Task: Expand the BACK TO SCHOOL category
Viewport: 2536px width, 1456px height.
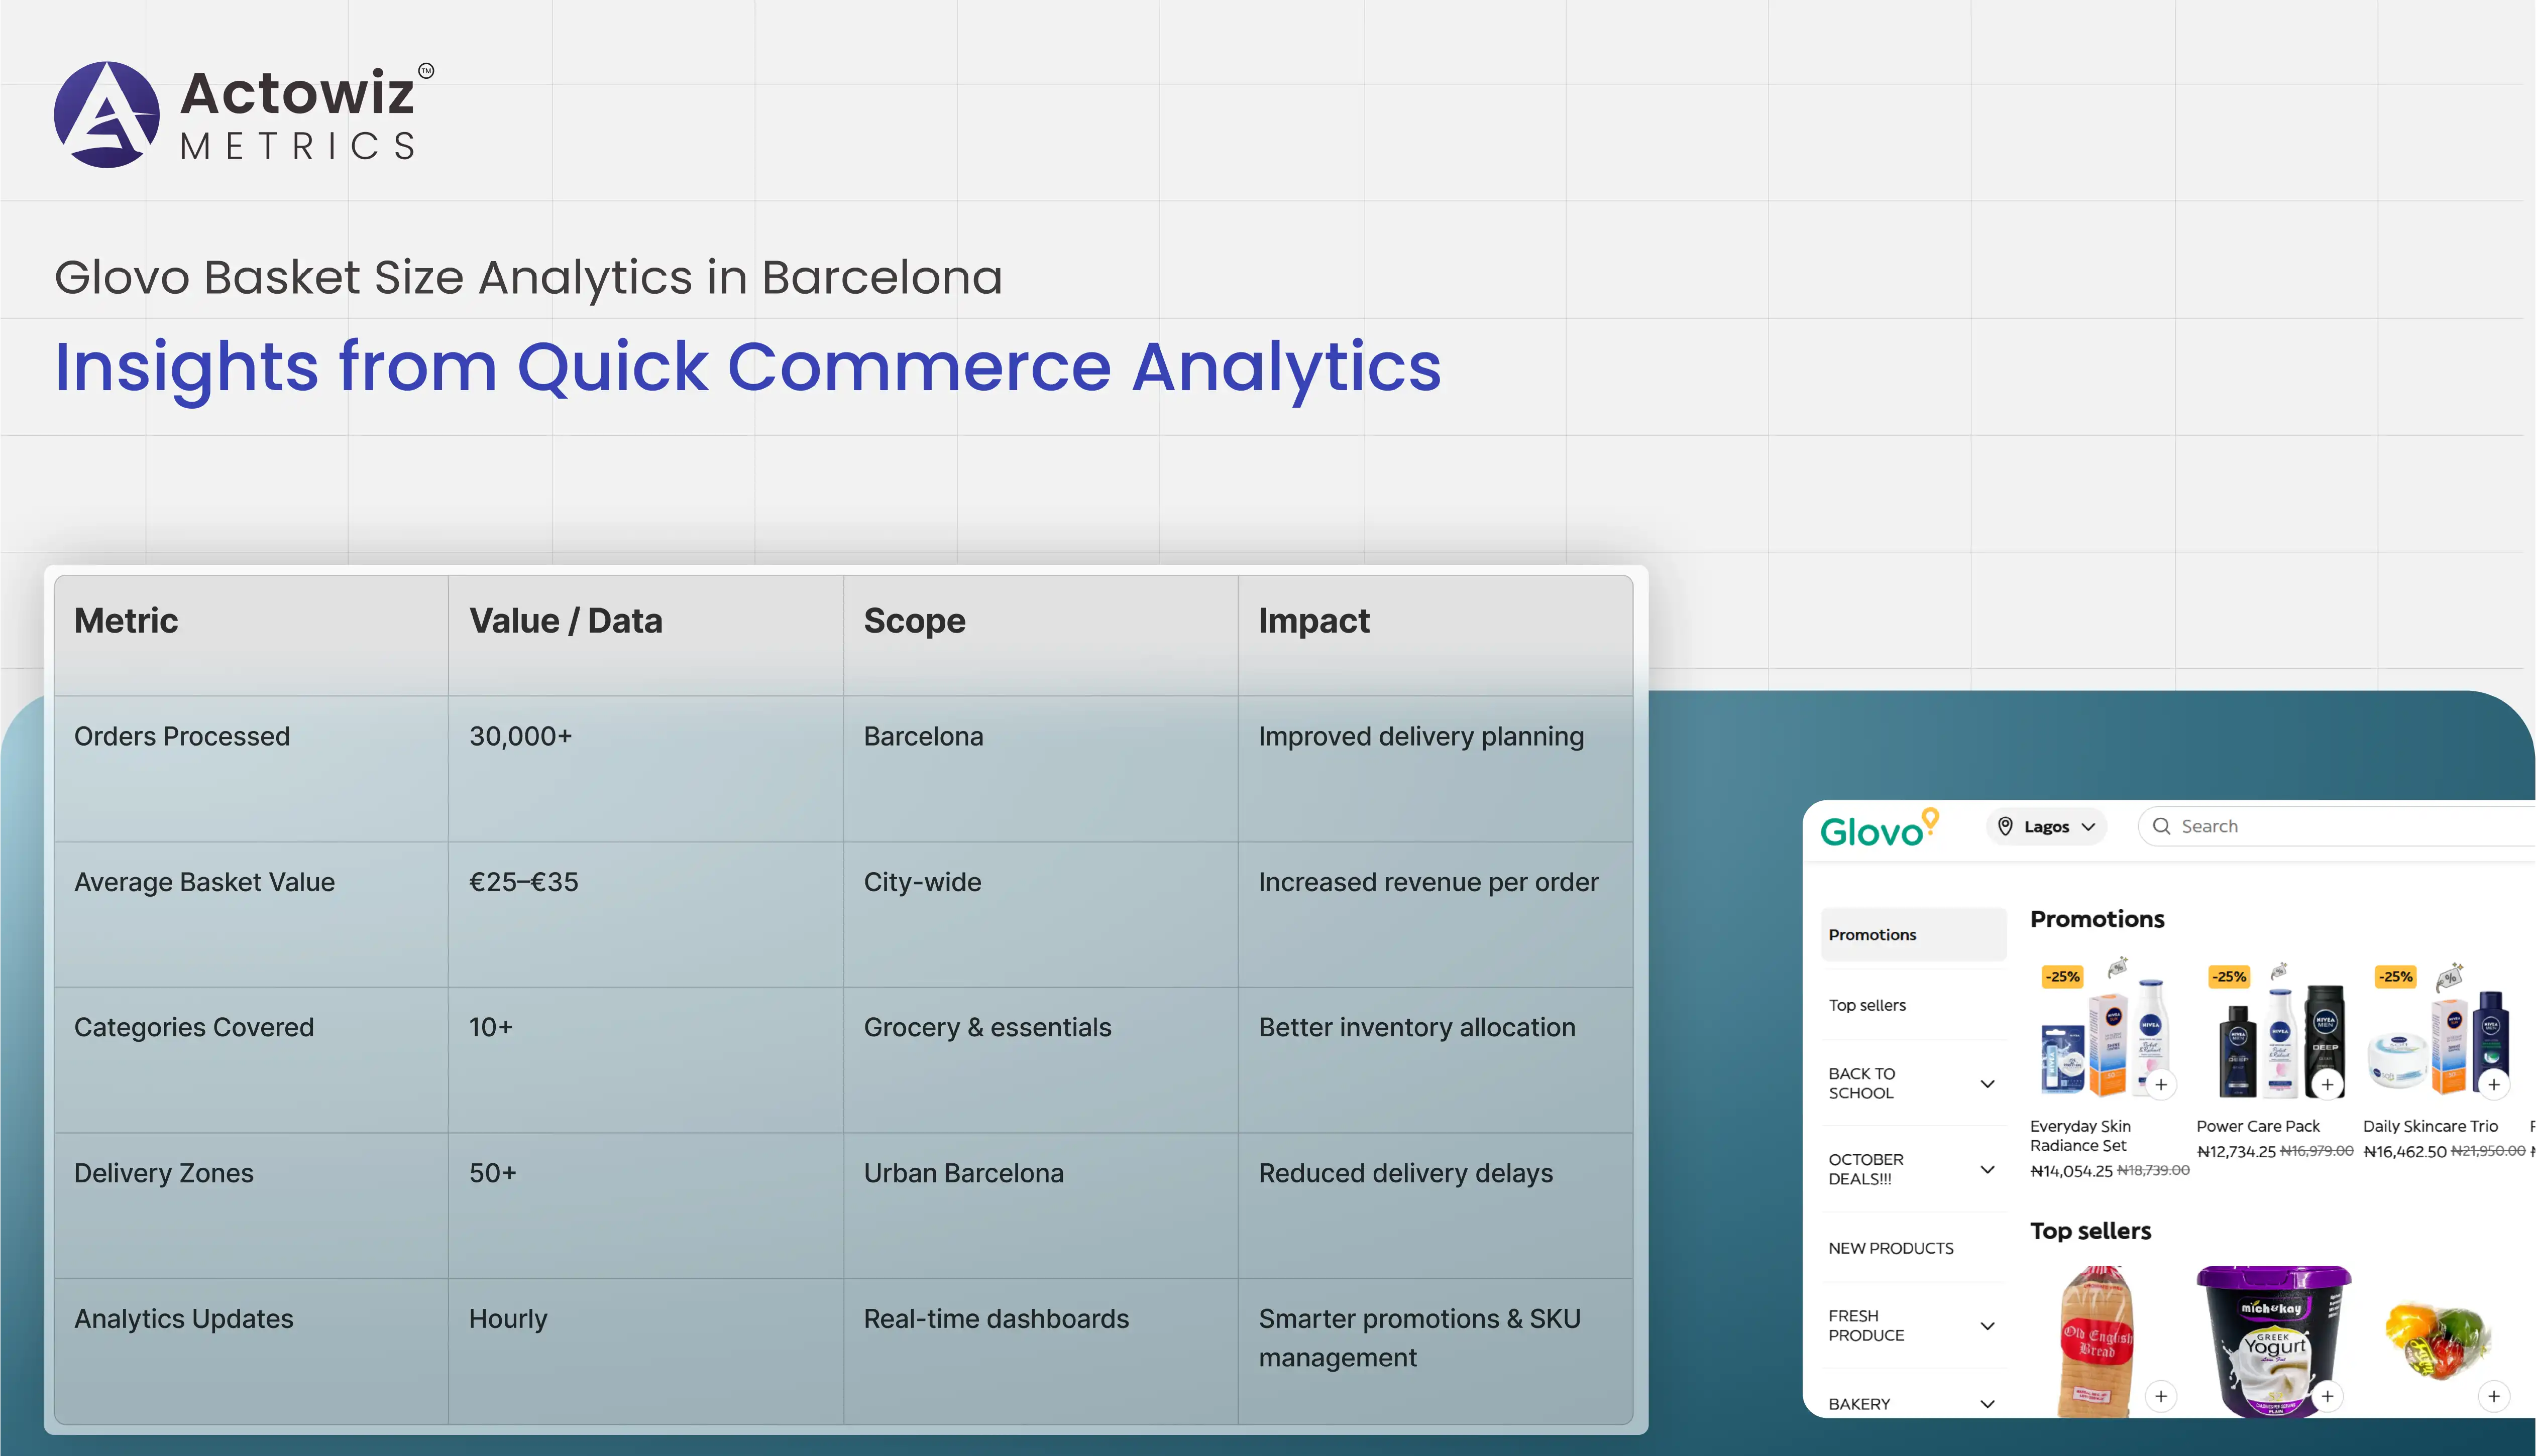Action: coord(1988,1084)
